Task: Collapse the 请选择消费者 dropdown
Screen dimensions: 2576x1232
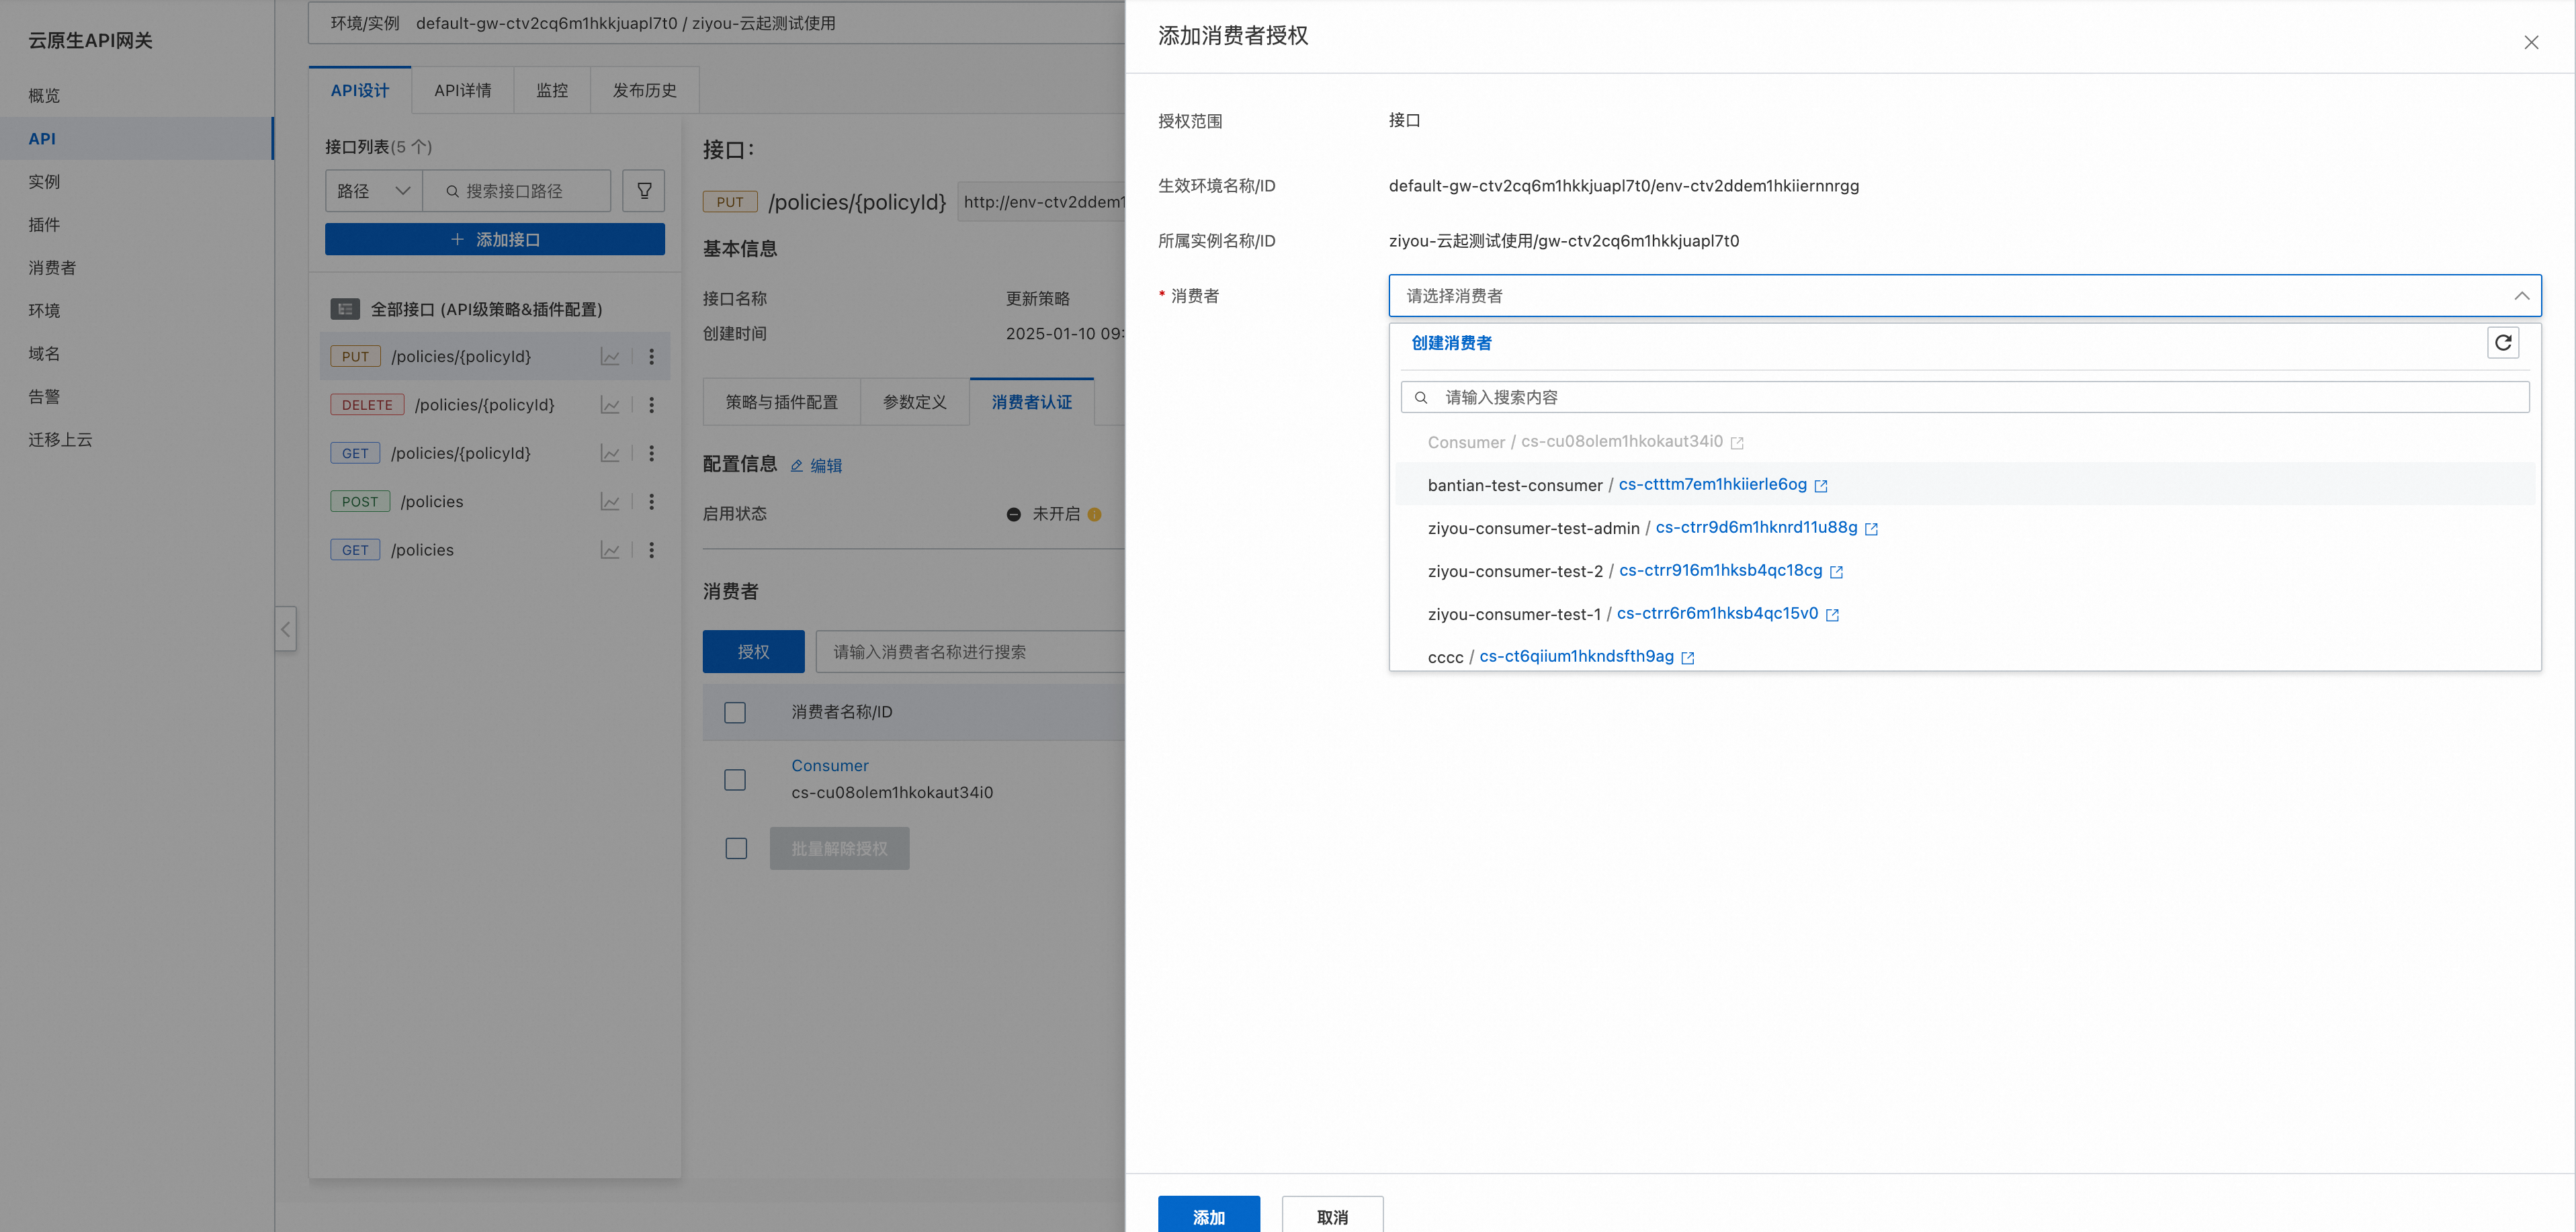Action: click(x=2521, y=296)
